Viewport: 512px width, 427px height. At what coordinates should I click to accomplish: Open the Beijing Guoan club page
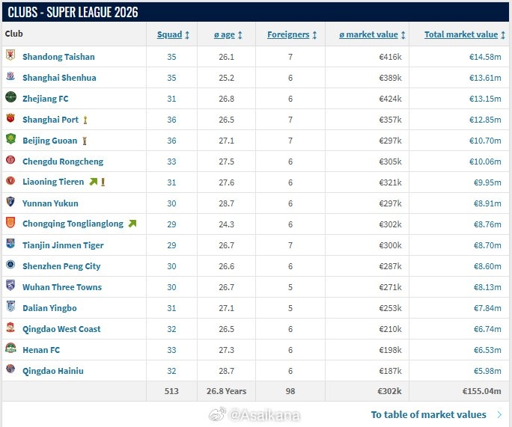[50, 141]
